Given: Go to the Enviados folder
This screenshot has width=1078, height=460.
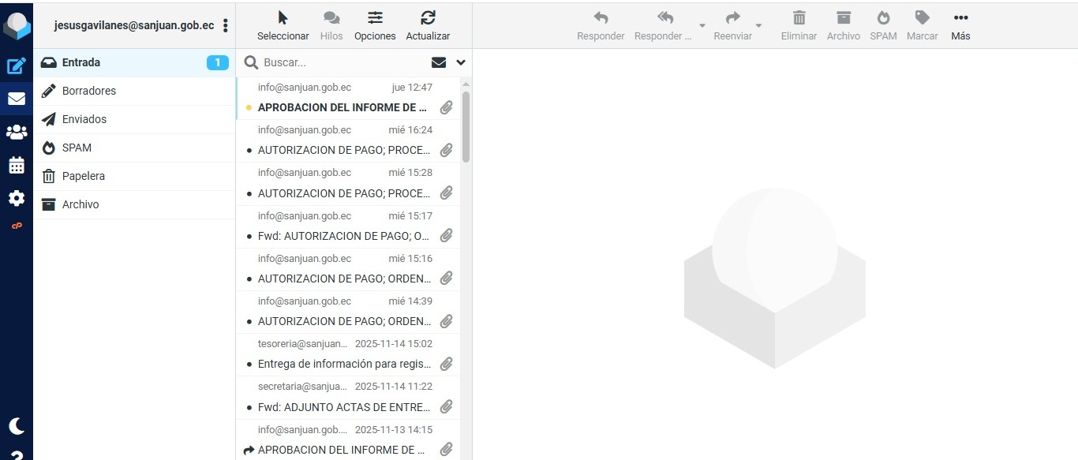Looking at the screenshot, I should [x=84, y=119].
